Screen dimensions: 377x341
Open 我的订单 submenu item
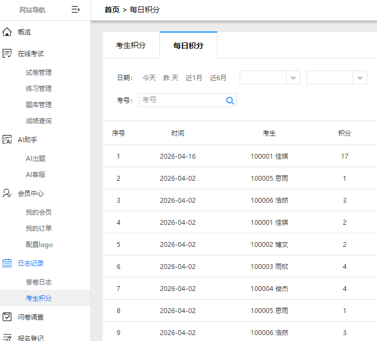(39, 228)
